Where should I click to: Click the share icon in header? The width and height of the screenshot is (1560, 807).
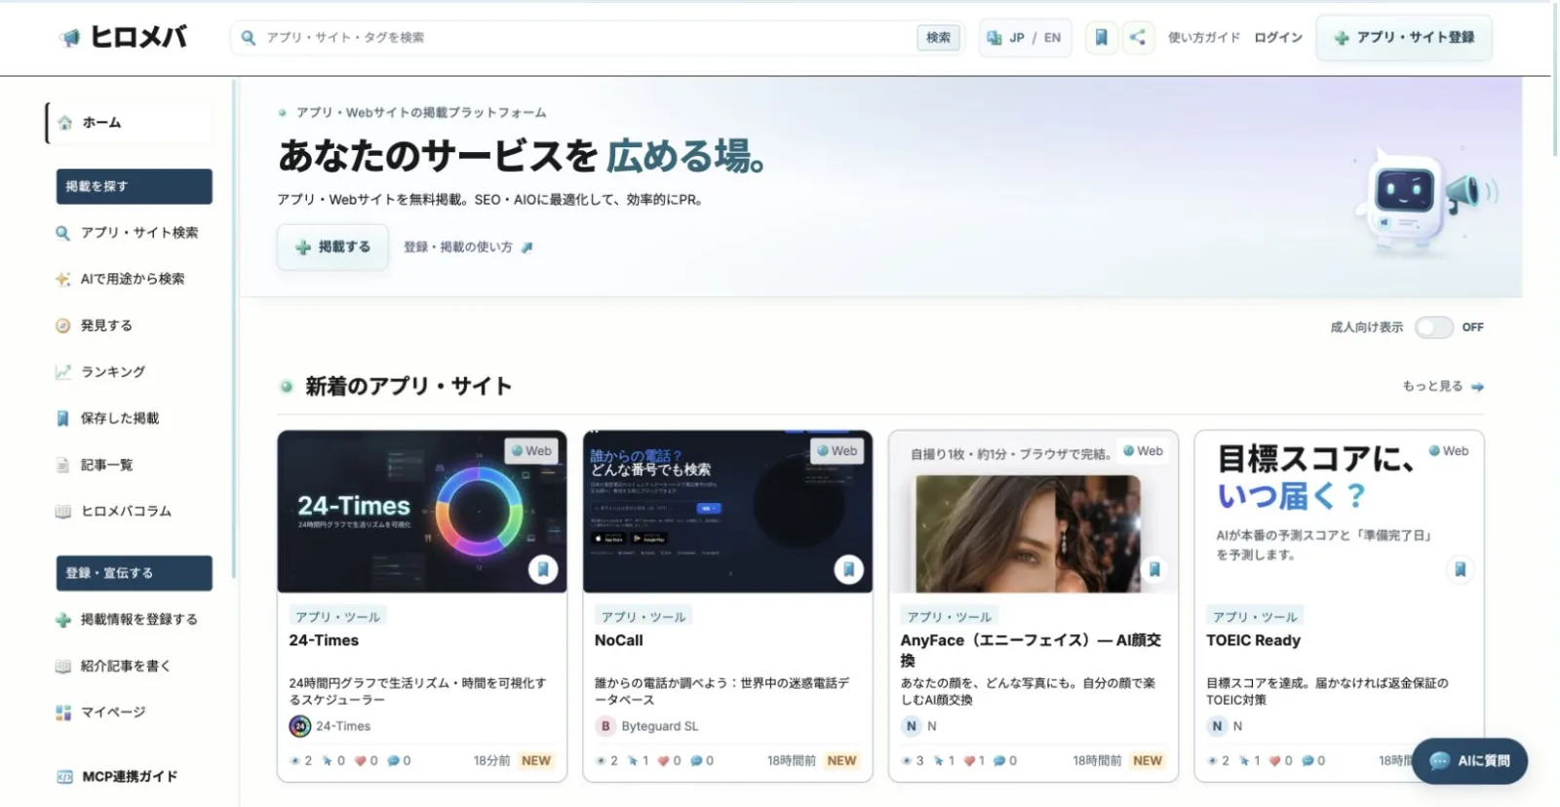click(1138, 37)
